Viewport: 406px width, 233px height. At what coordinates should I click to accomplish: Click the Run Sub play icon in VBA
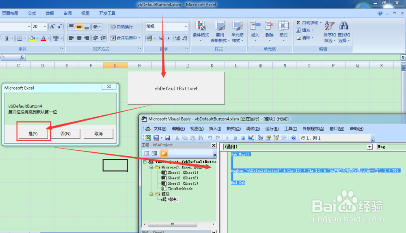coord(227,138)
